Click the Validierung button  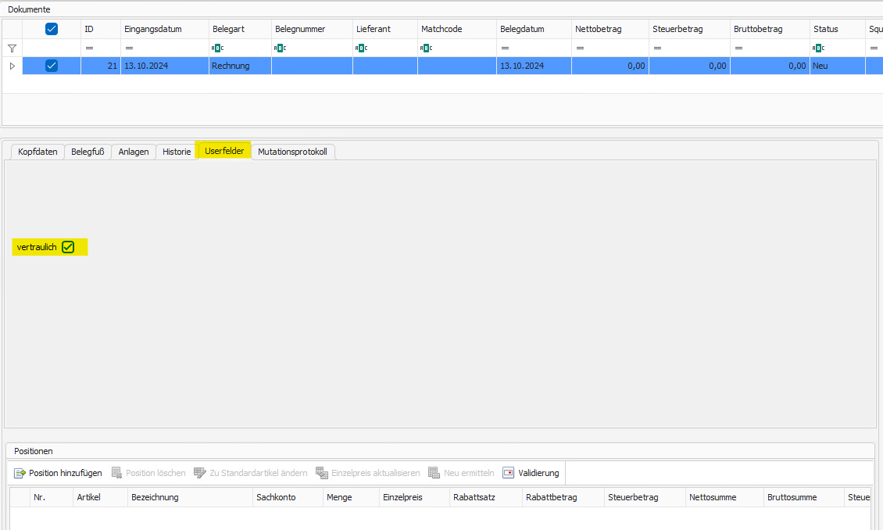coord(538,473)
